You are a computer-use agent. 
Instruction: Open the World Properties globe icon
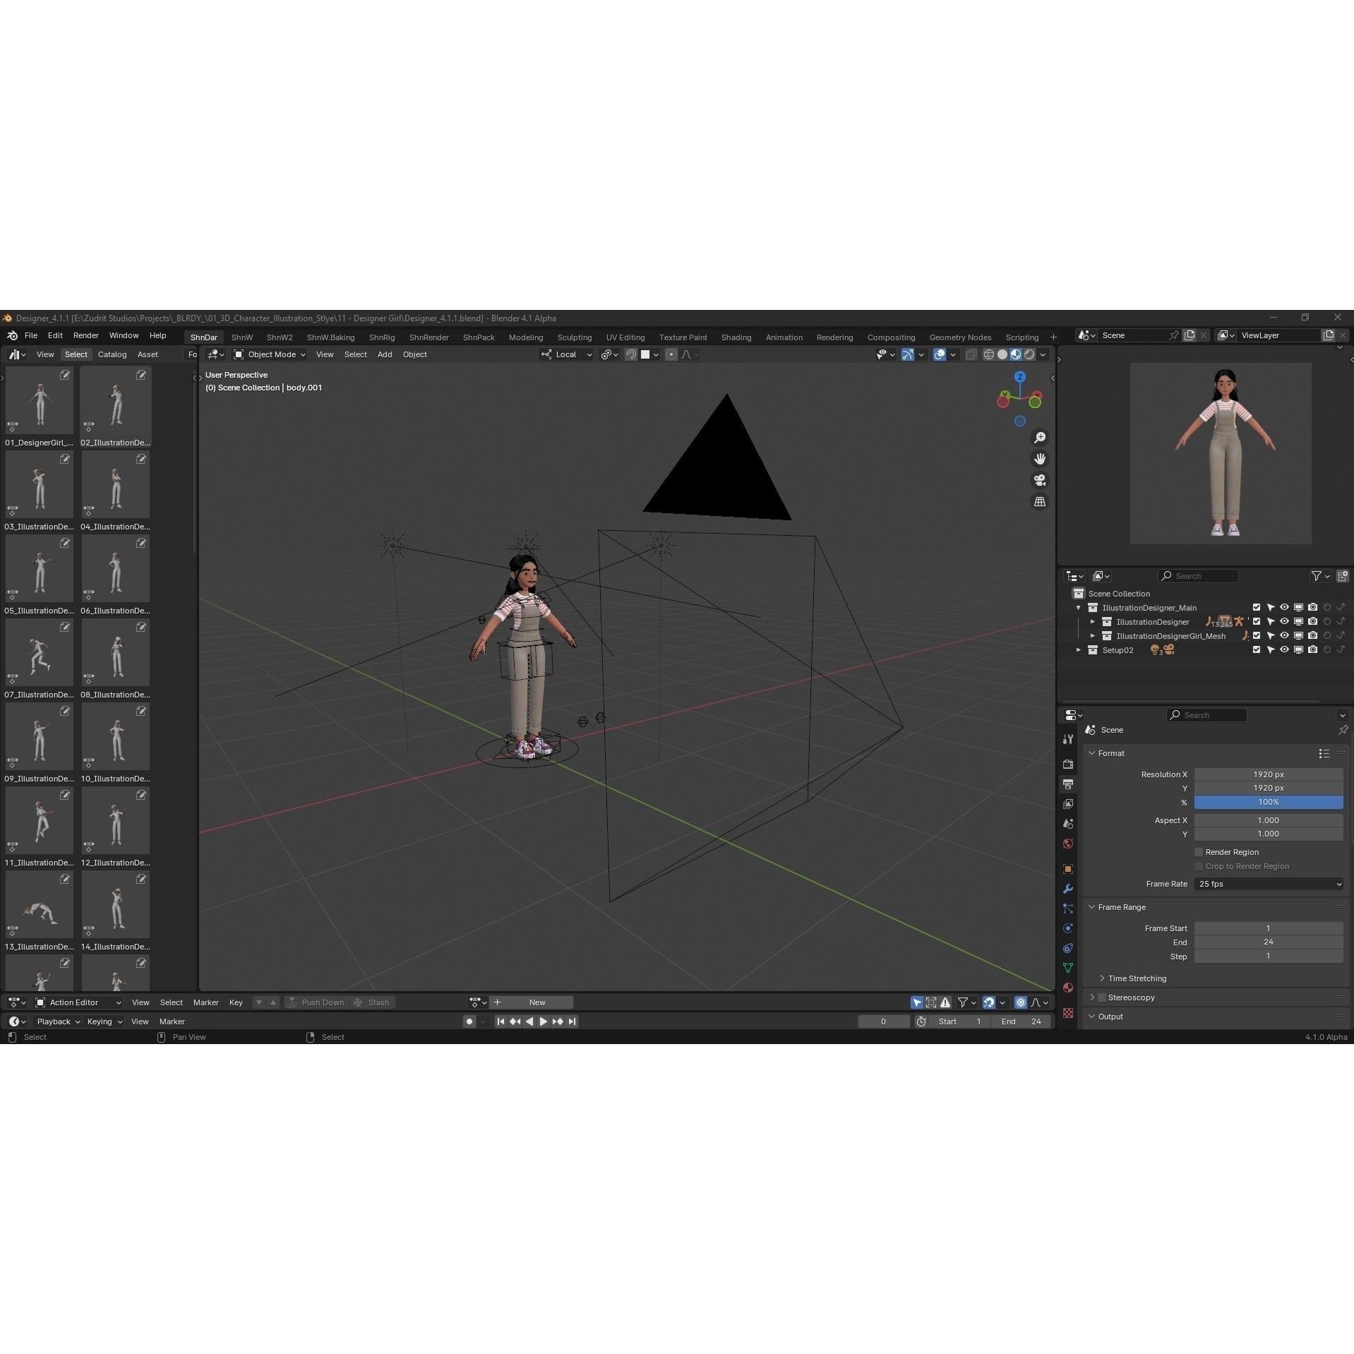(x=1067, y=842)
